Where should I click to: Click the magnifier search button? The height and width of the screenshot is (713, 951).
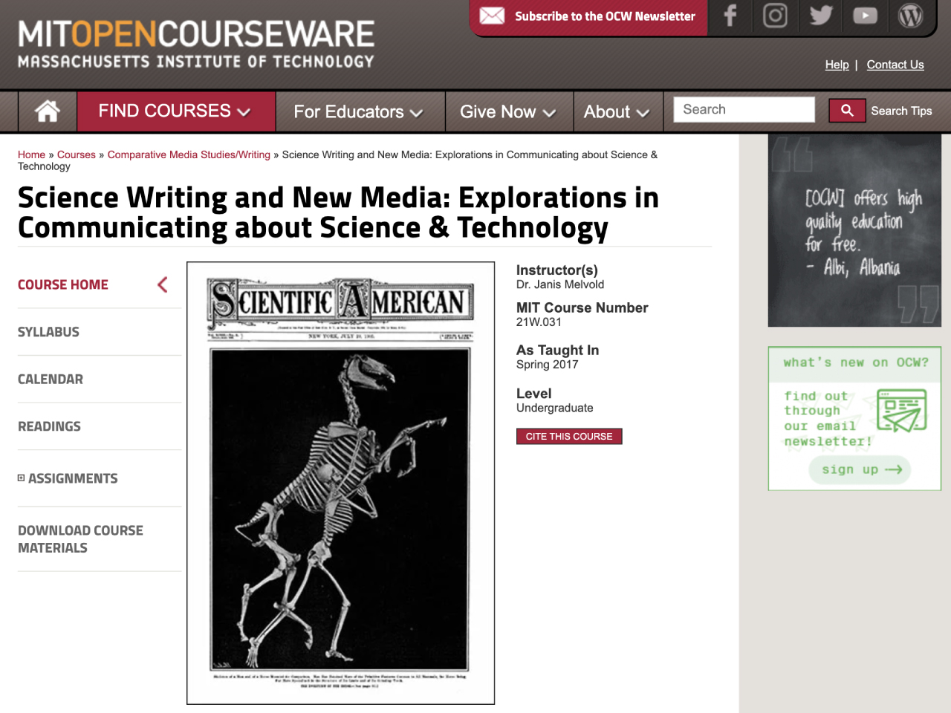[x=847, y=111]
